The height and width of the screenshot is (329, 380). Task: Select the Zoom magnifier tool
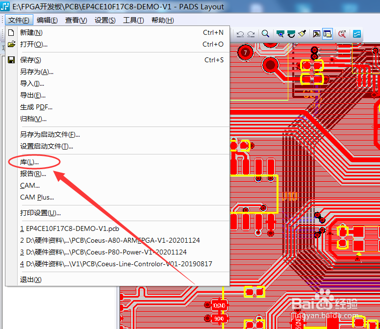pos(265,34)
